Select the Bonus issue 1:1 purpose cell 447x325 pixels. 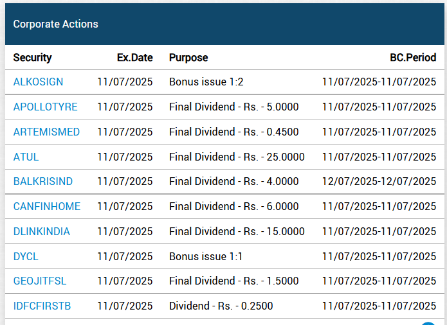tap(206, 257)
